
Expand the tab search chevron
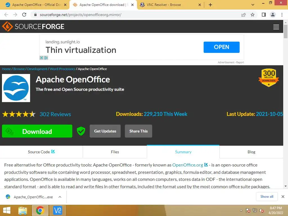pos(253,5)
